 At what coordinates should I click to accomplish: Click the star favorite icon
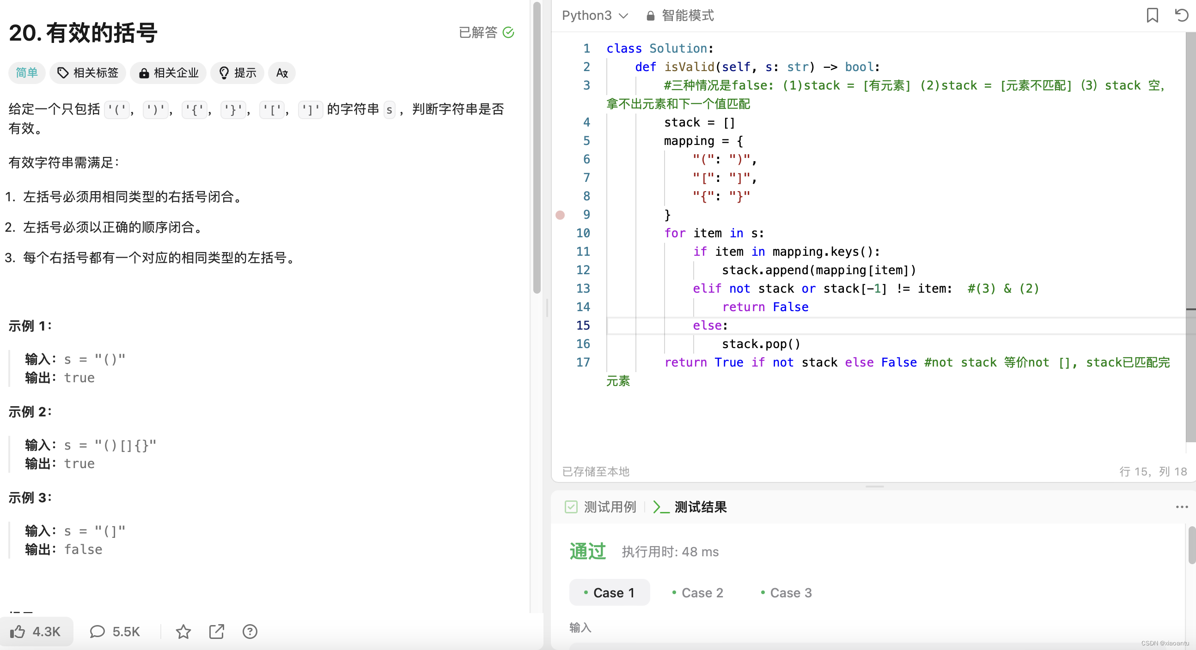point(183,632)
